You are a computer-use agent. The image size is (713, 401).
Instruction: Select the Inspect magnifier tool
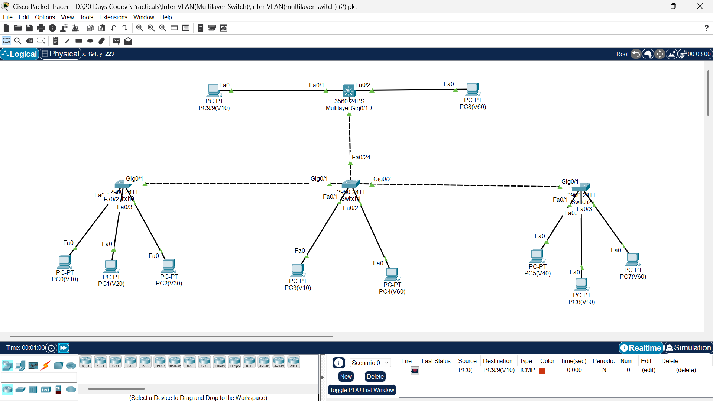point(18,41)
